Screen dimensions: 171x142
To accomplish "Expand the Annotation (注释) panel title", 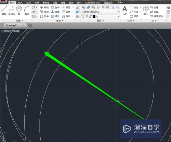I will click(131, 20).
